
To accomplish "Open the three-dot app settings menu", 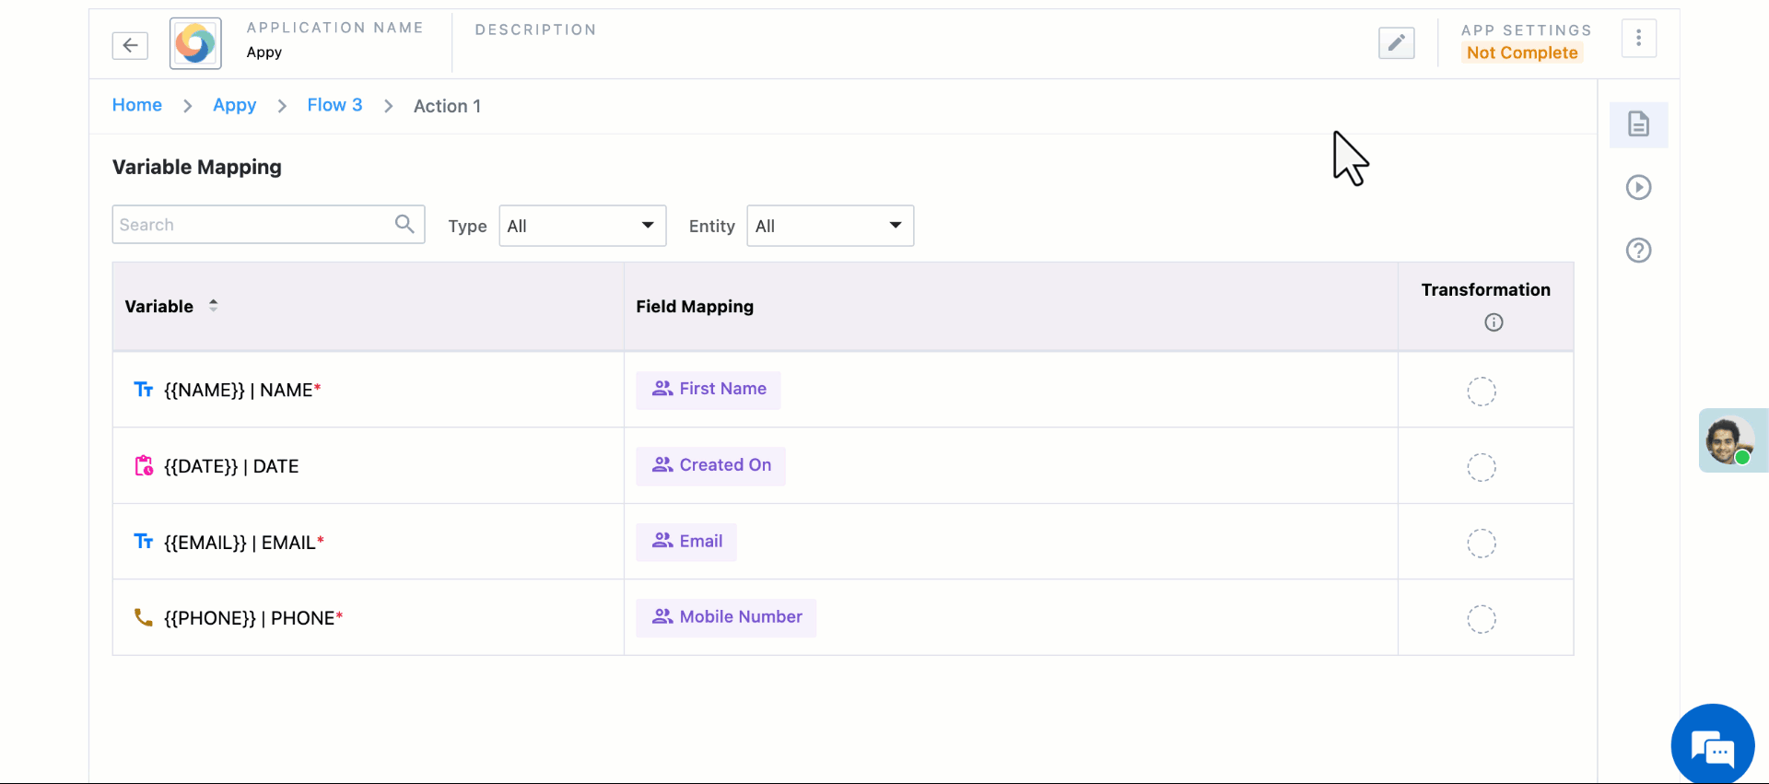I will [x=1638, y=38].
